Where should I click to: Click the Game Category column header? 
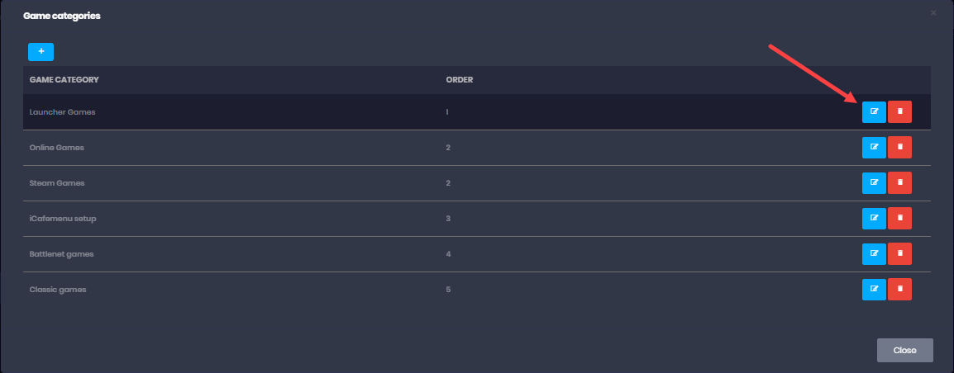[64, 80]
